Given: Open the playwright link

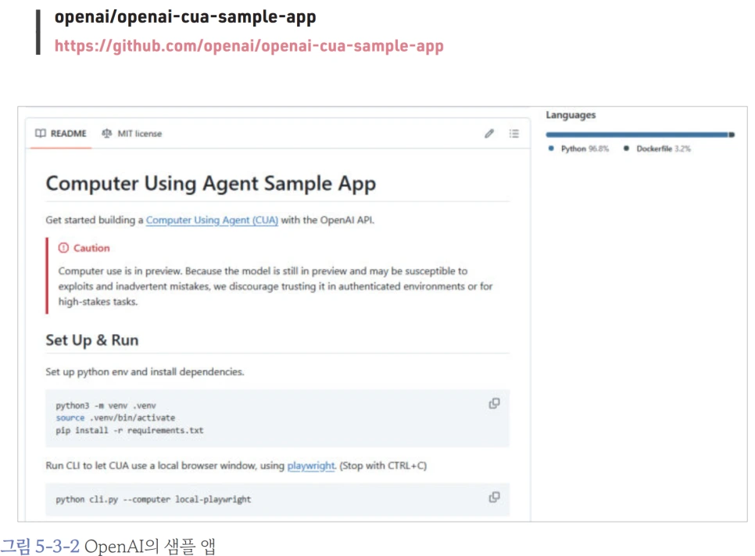Looking at the screenshot, I should 311,466.
